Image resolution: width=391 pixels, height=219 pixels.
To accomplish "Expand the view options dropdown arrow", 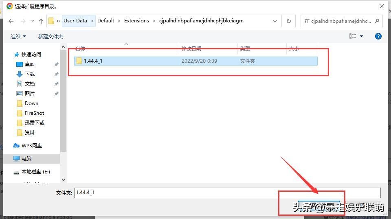I will click(x=361, y=36).
